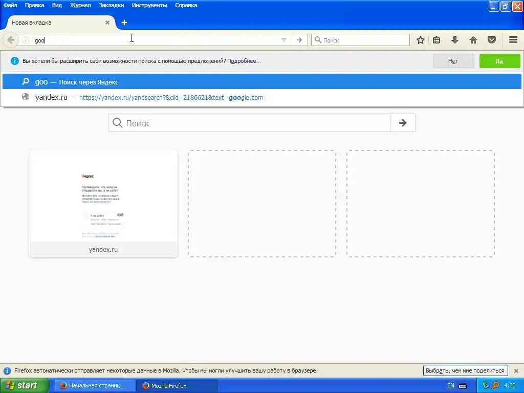Click the globe icon beside yandex.ru suggestion

[26, 97]
